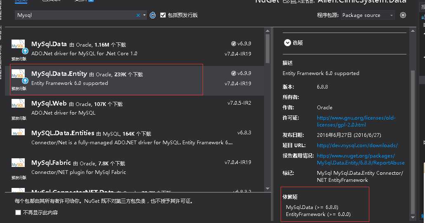This screenshot has height=223, width=425.
Task: Click package list scrollbar down arrow
Action: point(267,188)
